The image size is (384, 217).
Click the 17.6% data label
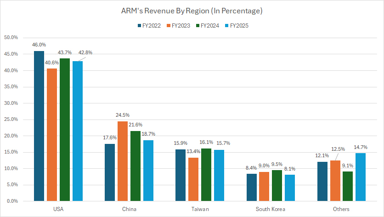(x=110, y=137)
